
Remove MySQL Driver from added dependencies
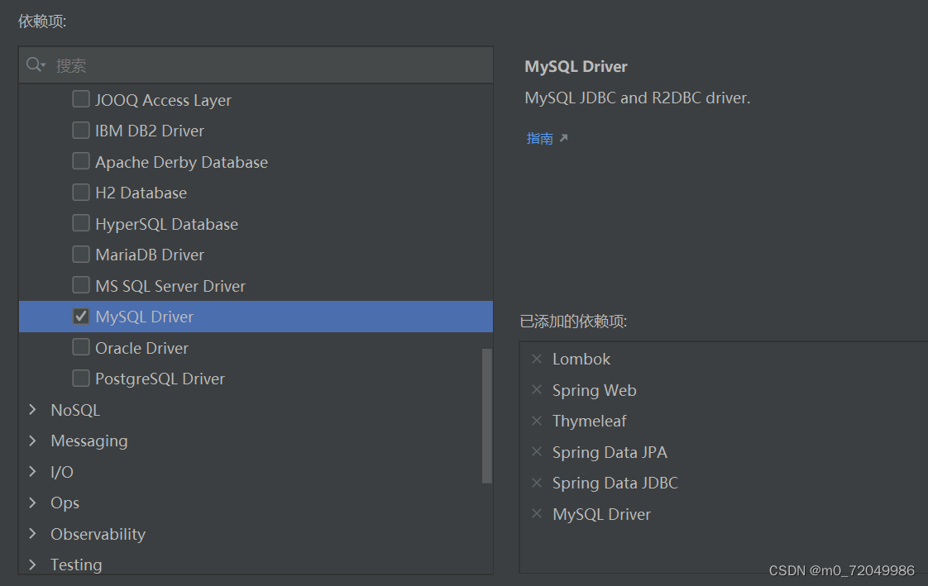point(538,514)
